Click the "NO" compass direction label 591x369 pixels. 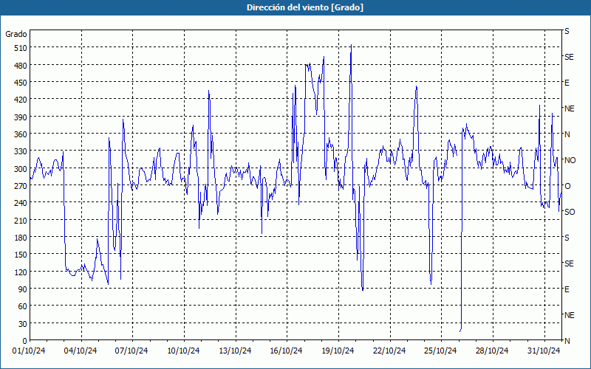coord(570,160)
